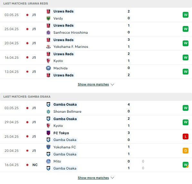Screen dimensions: 192x184
Task: Click the W badge on Mito match row
Action: click(186, 165)
